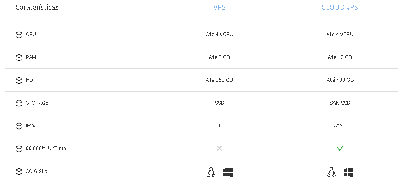Click the 'SAN SSD' storage value
The width and height of the screenshot is (398, 184).
point(340,103)
